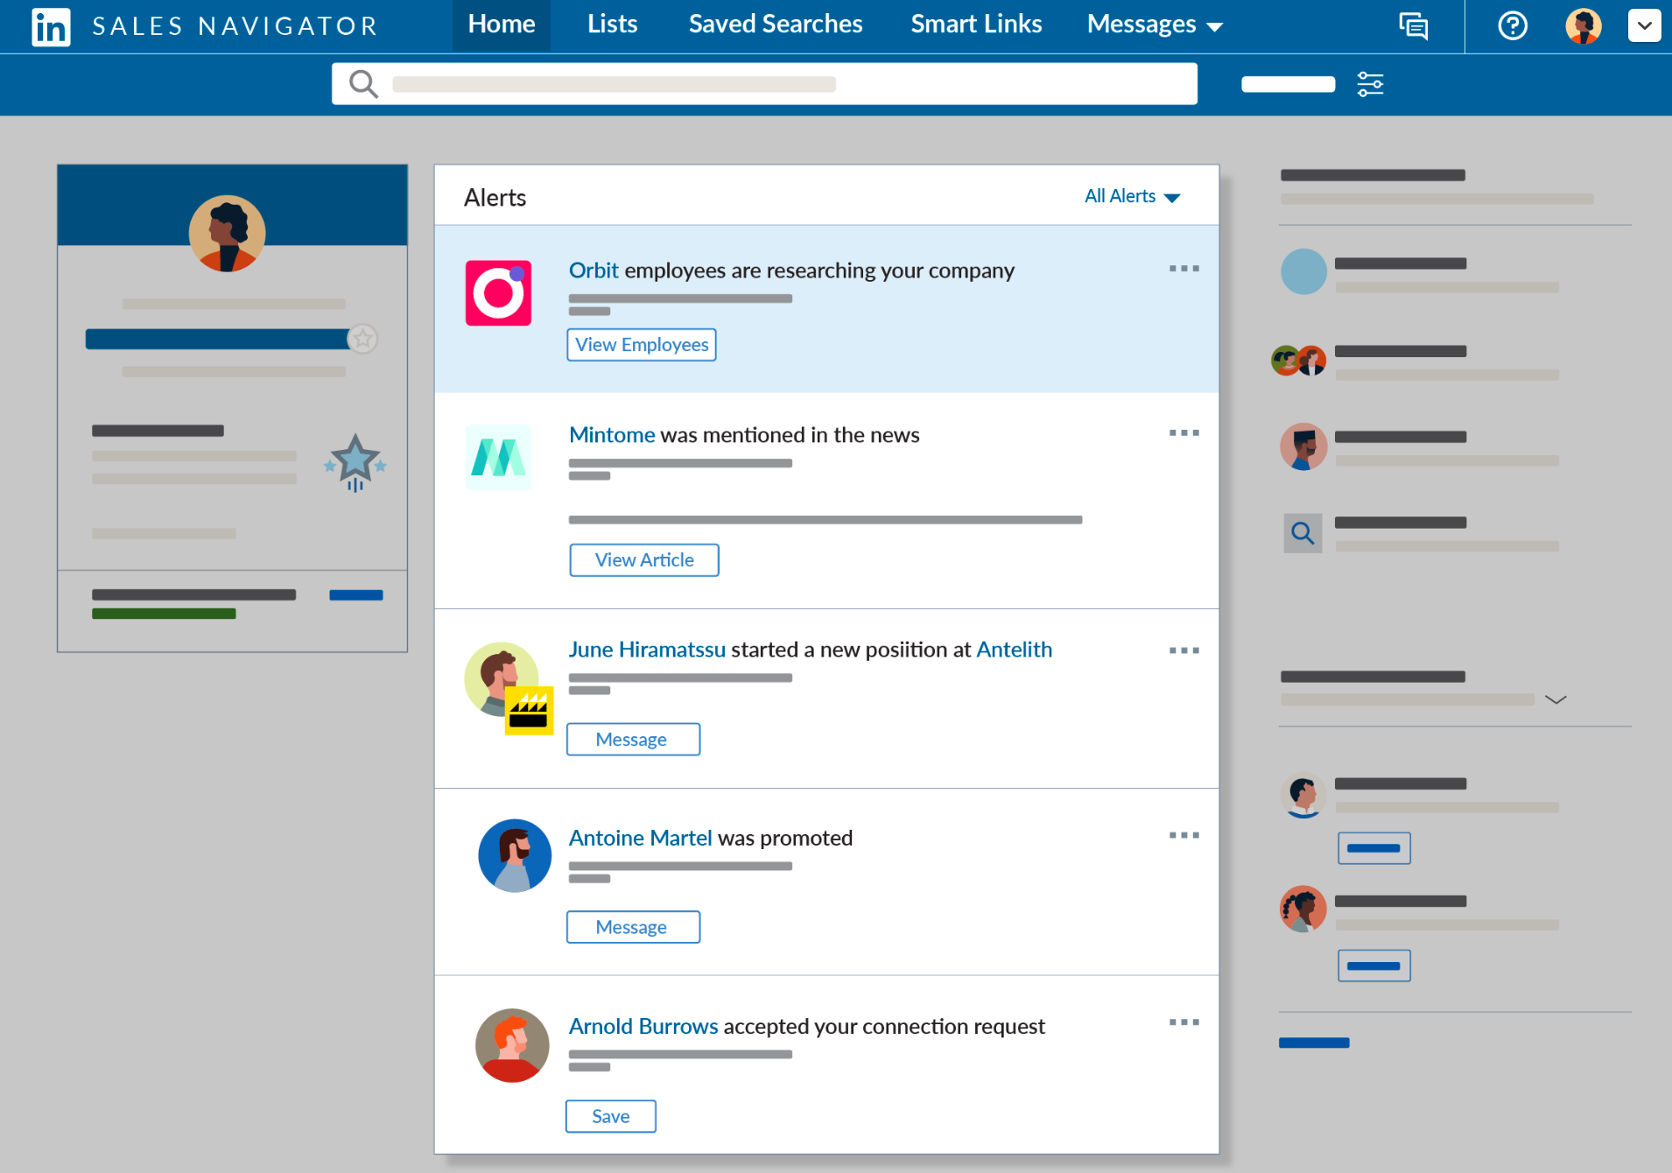Expand the account dropdown chevron in header
The image size is (1672, 1173).
pos(1644,25)
